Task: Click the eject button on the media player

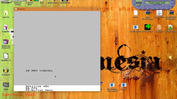Action: click(x=167, y=9)
